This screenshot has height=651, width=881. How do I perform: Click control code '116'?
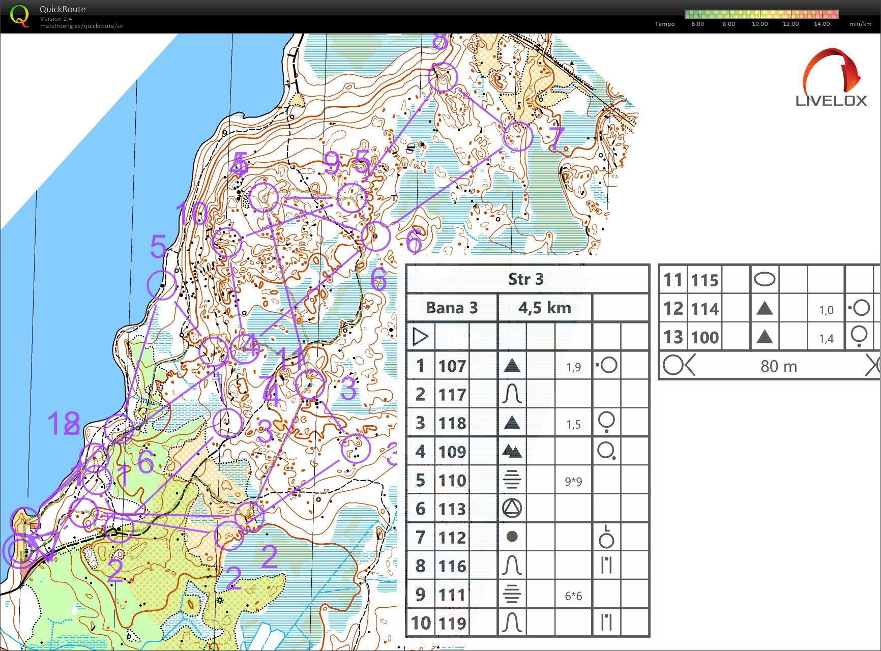coord(452,566)
